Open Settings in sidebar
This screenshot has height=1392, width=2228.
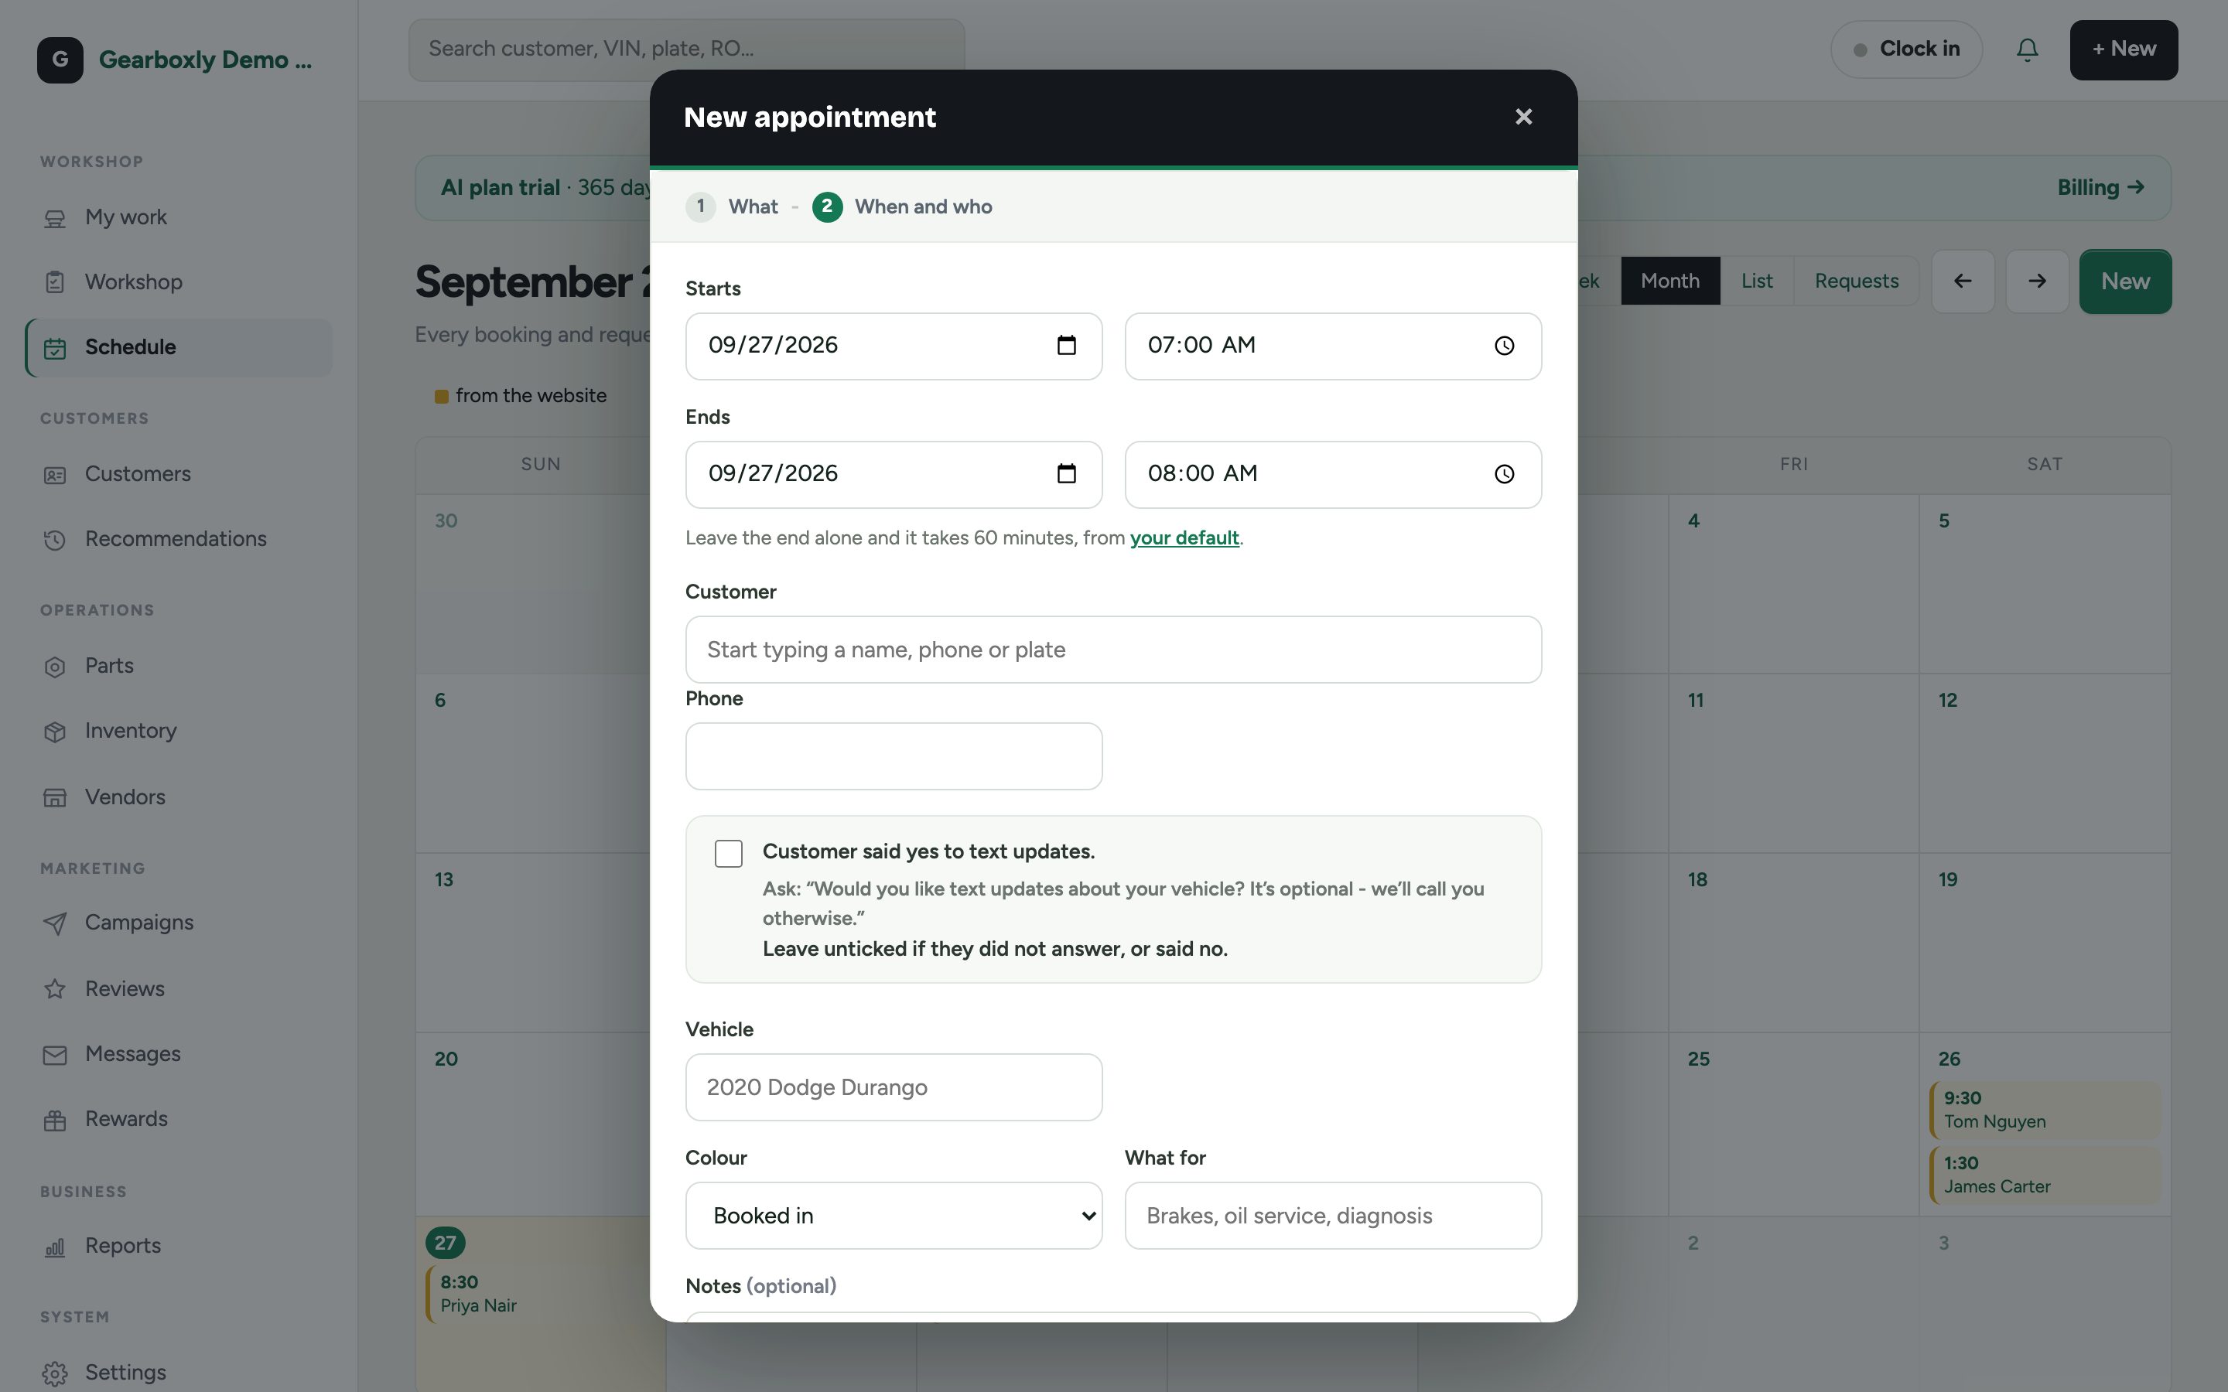[x=179, y=1373]
